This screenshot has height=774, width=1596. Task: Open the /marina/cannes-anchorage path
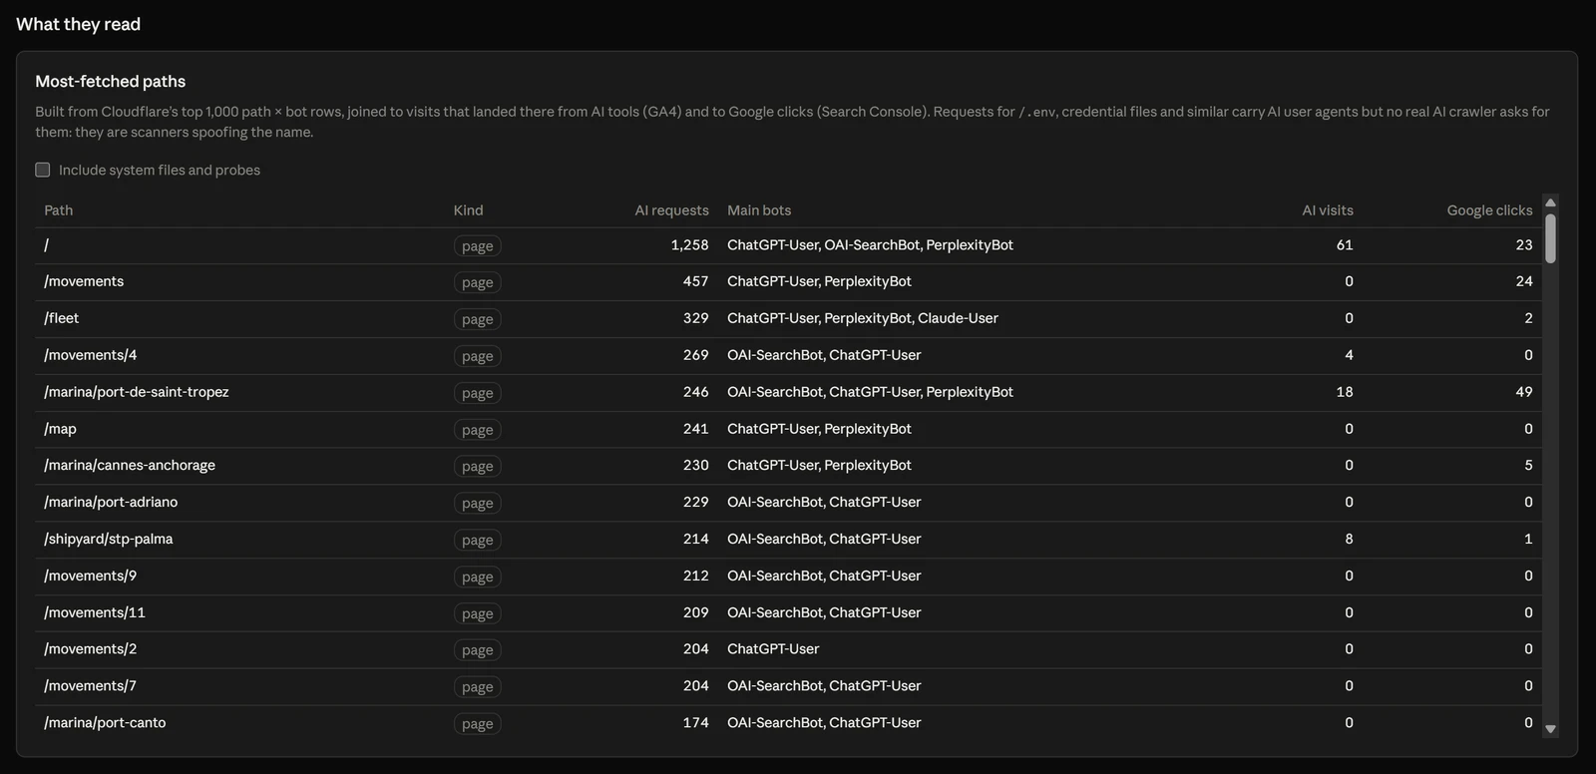(x=130, y=465)
